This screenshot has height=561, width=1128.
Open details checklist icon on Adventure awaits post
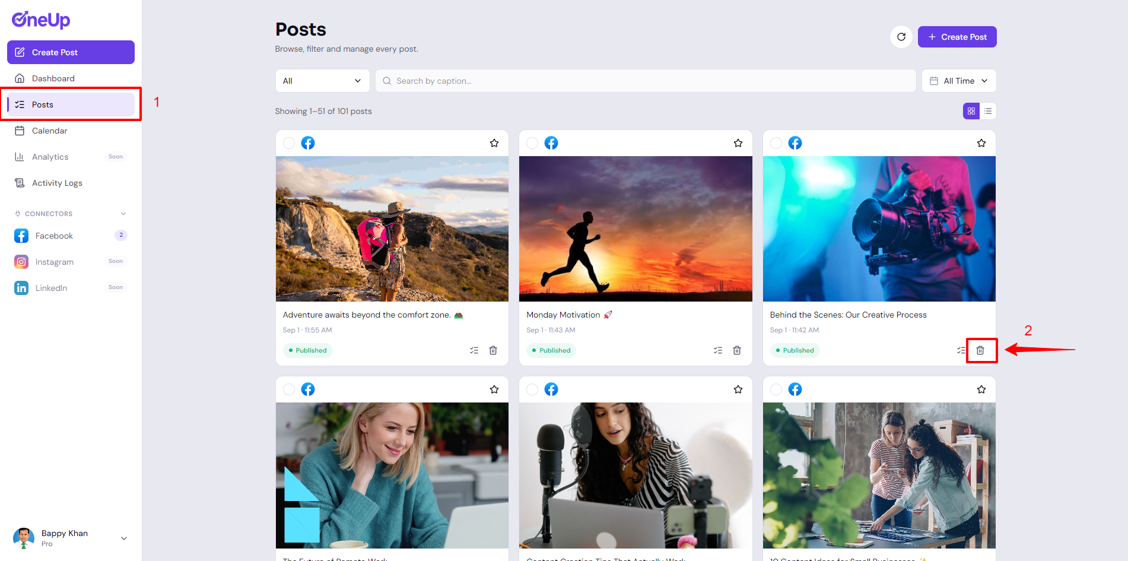tap(474, 350)
